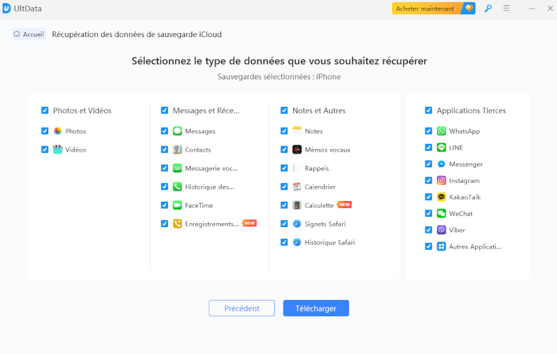Click the Calculette label text
The width and height of the screenshot is (557, 354).
coord(319,206)
